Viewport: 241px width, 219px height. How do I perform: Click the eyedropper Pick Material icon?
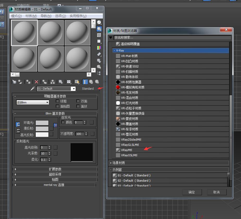pos(33,88)
